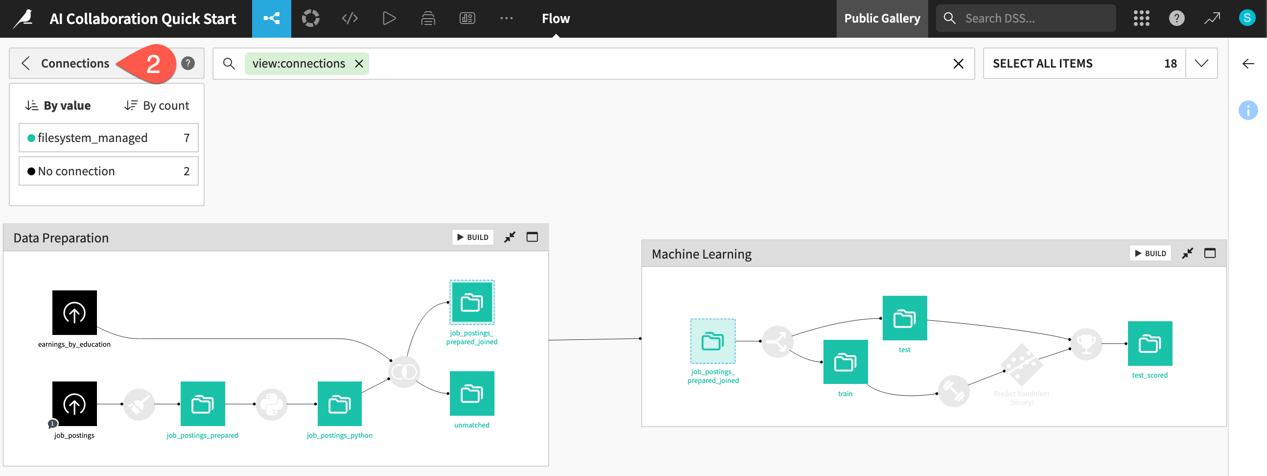Open the job_postings discussion badge
This screenshot has height=476, width=1267.
click(52, 423)
